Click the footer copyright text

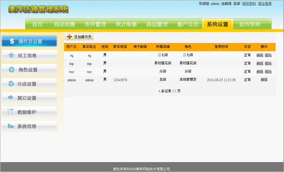point(141,169)
